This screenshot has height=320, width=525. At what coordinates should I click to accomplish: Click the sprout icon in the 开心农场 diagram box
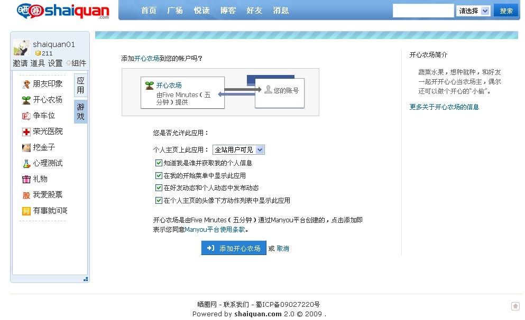point(150,85)
